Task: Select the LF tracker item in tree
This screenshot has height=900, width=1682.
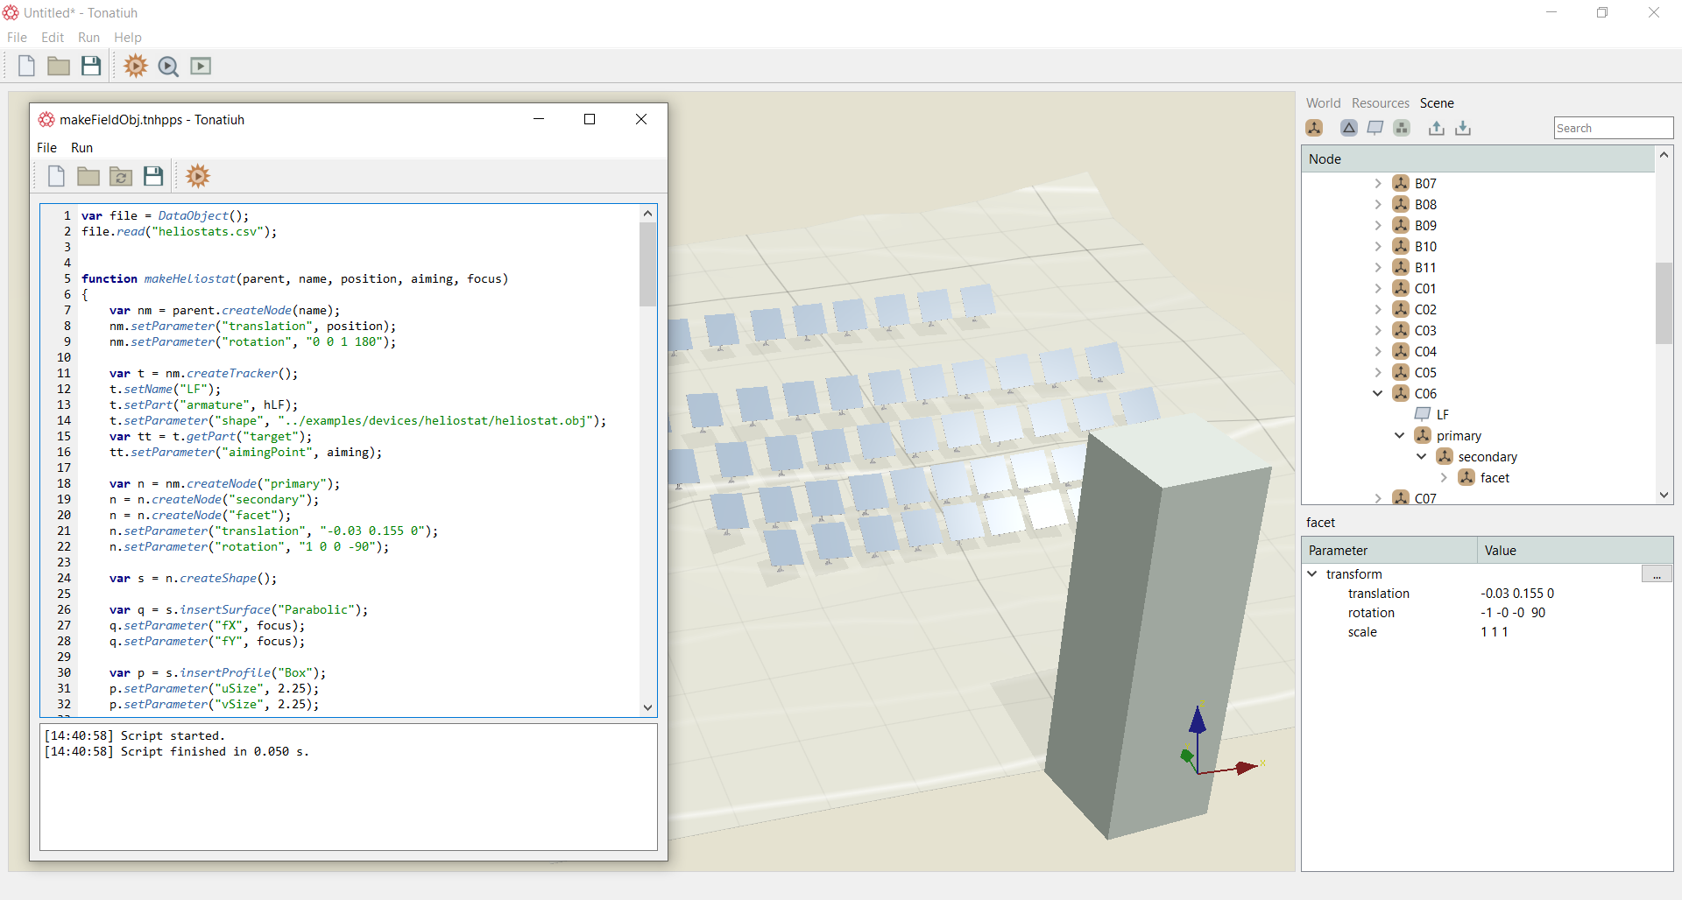Action: [x=1442, y=414]
